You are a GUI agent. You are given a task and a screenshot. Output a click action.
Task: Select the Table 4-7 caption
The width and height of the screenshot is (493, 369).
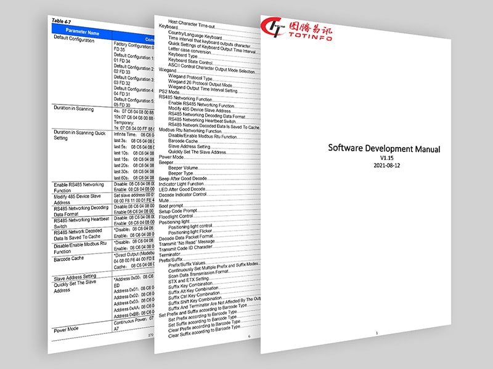(x=62, y=21)
